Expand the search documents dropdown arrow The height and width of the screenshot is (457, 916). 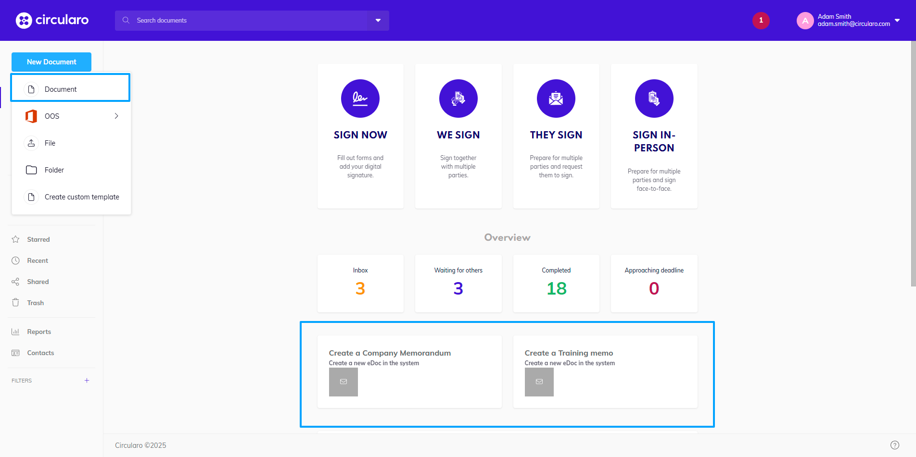tap(378, 20)
